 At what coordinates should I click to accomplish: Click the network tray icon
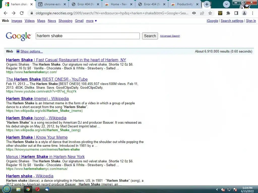[229, 189]
